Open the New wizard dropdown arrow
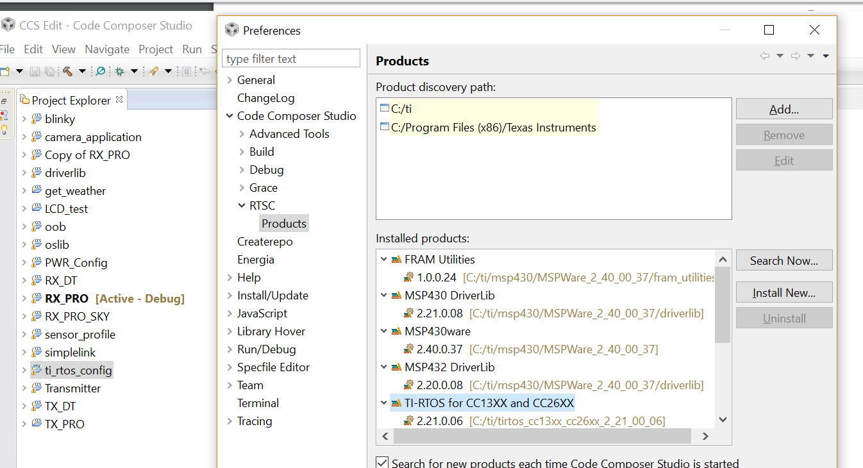 coord(19,71)
